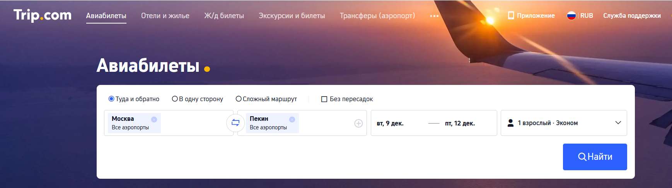Open Отели и жилье tab
This screenshot has width=672, height=188.
165,16
